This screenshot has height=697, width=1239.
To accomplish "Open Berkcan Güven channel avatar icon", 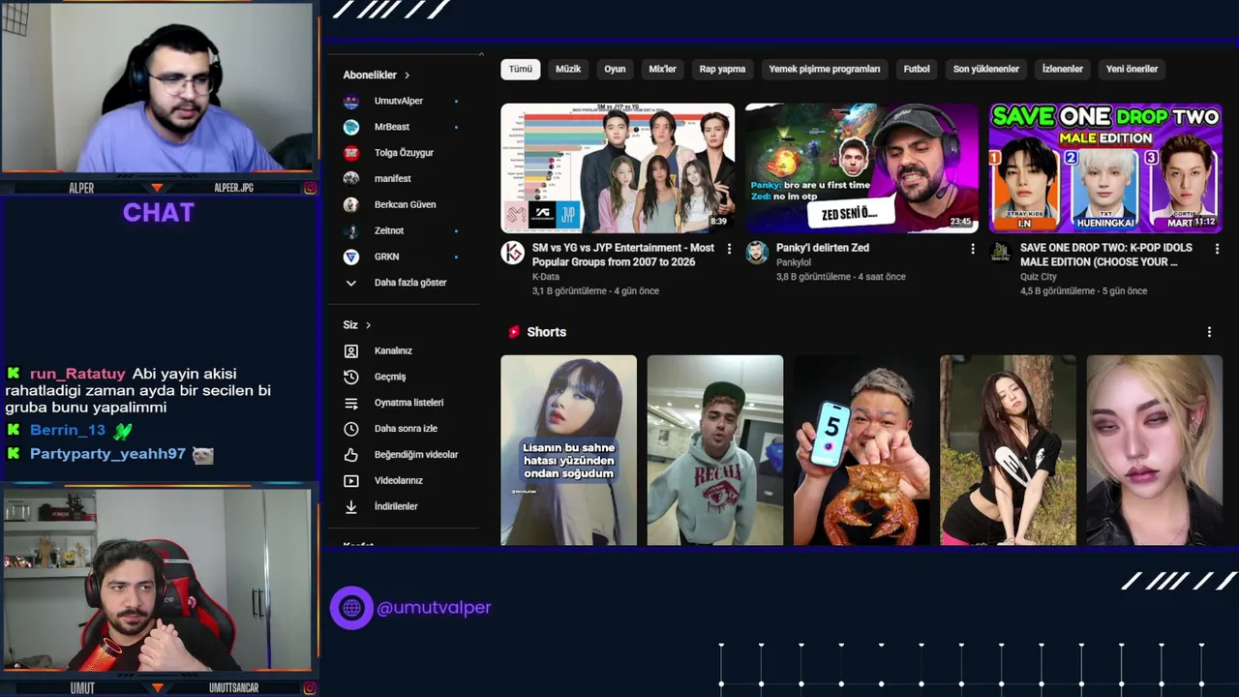I will tap(351, 204).
